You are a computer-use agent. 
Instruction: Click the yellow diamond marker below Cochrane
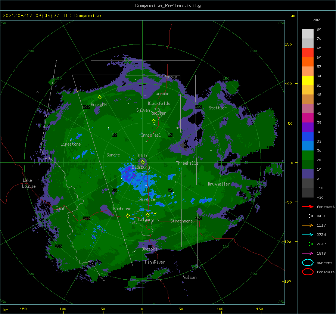(128, 215)
